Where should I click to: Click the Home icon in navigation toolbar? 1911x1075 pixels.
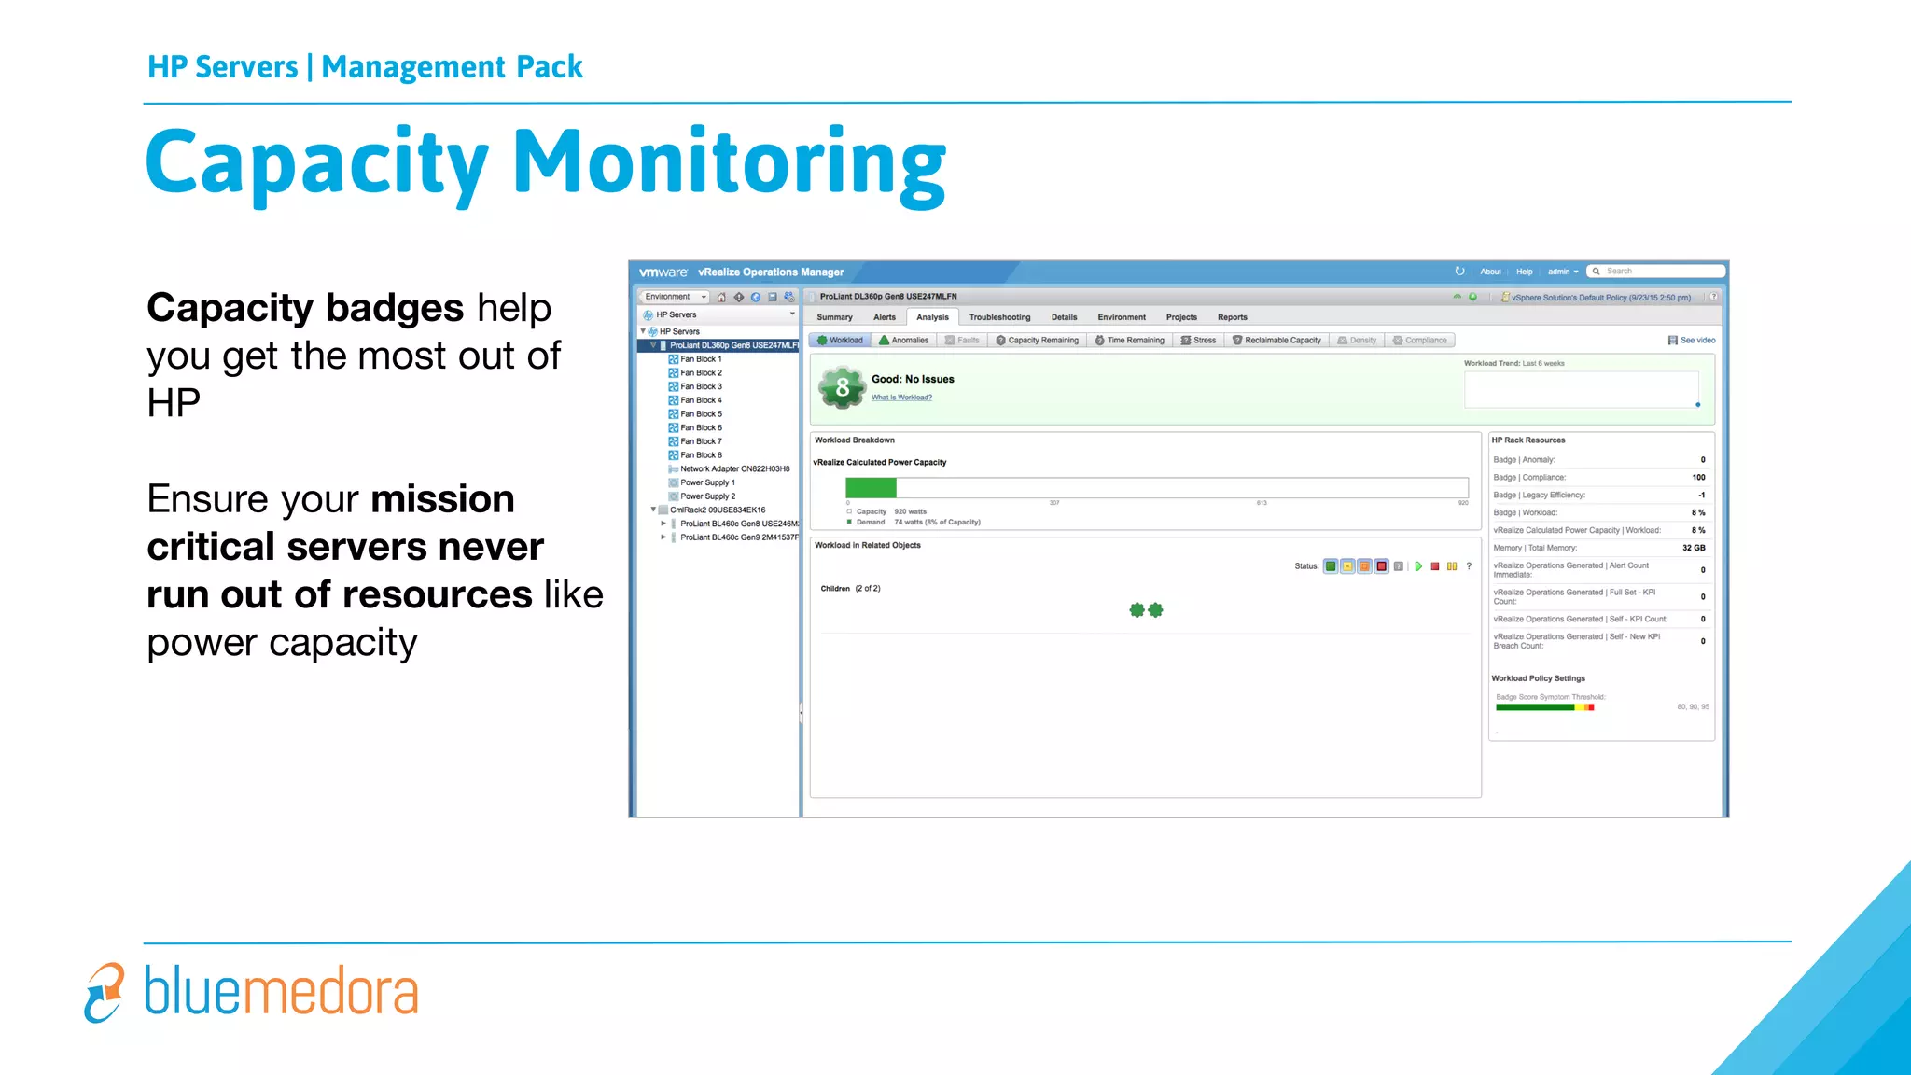click(721, 297)
